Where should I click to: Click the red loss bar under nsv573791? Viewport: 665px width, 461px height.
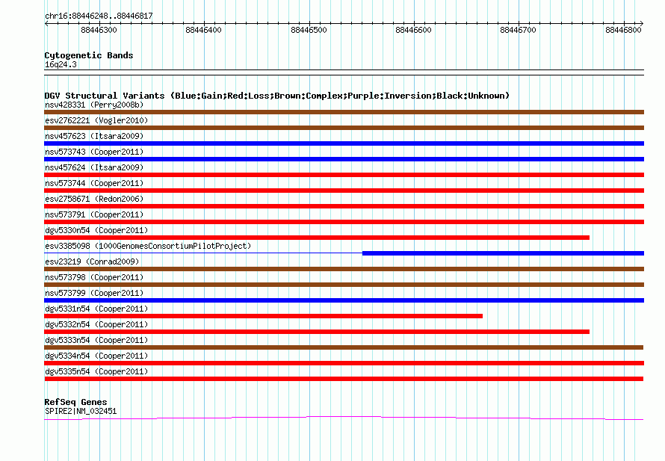(344, 222)
